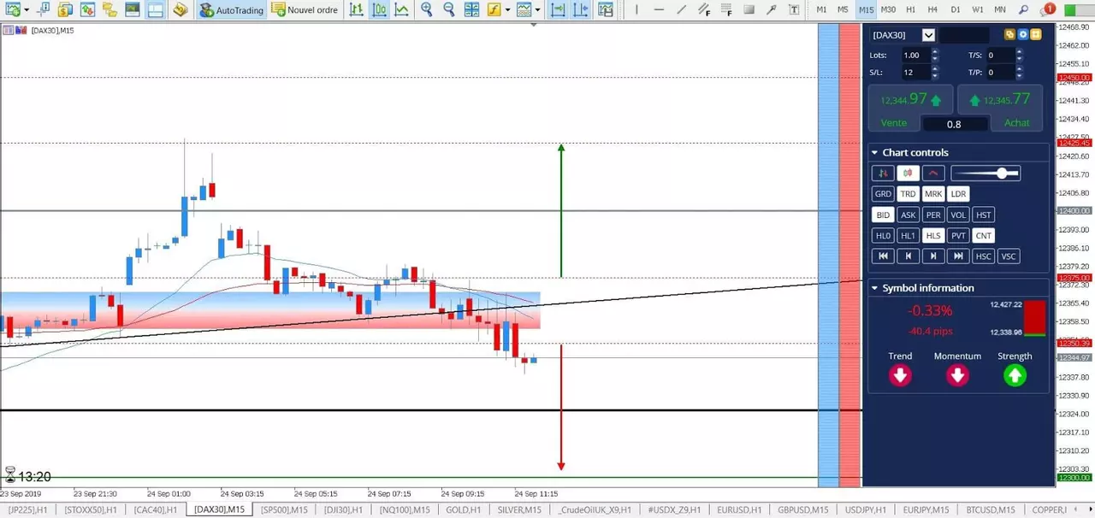Switch to the H4 timeframe
The width and height of the screenshot is (1095, 518).
[x=932, y=10]
